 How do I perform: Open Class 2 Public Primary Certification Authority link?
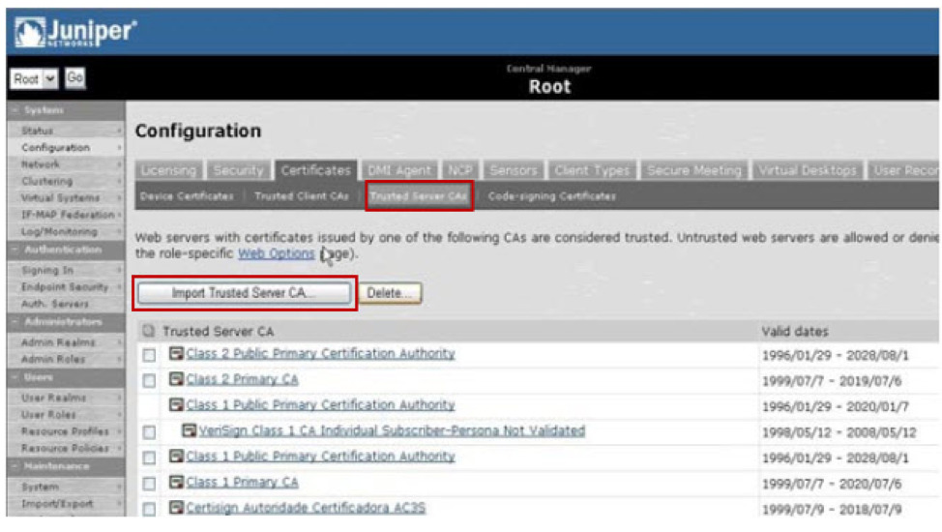pyautogui.click(x=321, y=353)
